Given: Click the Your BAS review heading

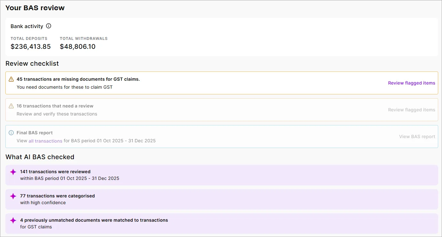Looking at the screenshot, I should point(35,8).
